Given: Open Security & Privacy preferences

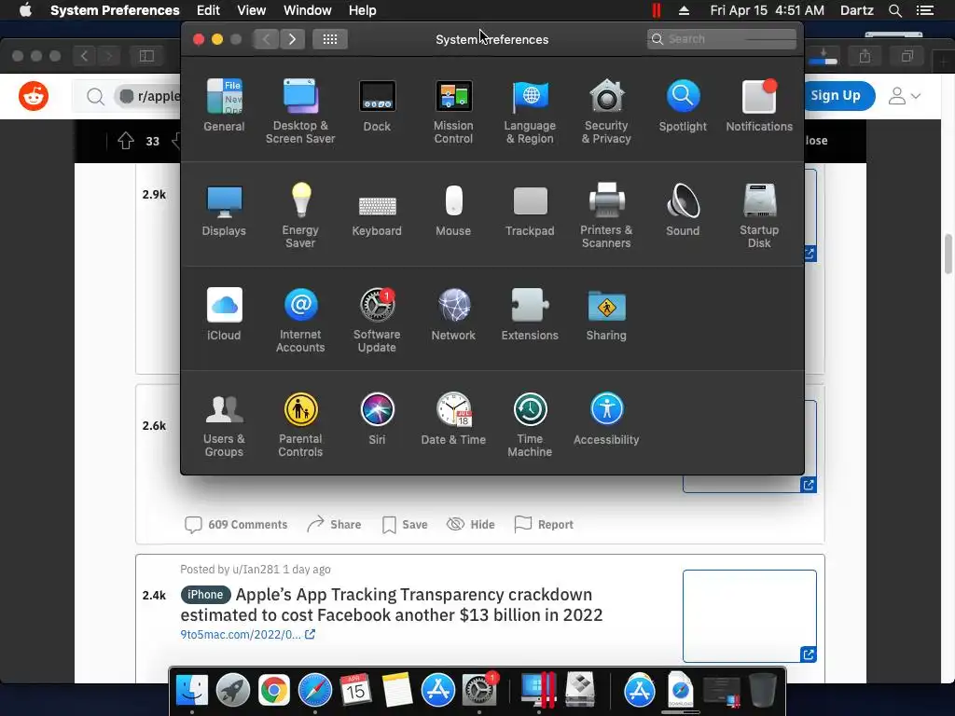Looking at the screenshot, I should pos(606,112).
